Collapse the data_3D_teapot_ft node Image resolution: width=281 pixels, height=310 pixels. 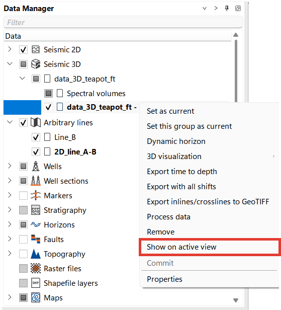[x=22, y=79]
